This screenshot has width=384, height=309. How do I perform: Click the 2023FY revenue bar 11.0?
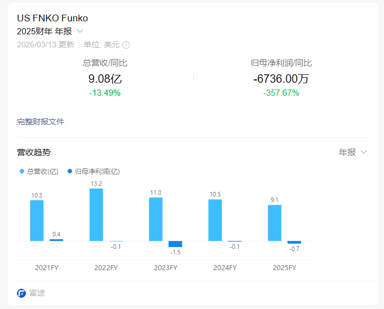(x=155, y=219)
